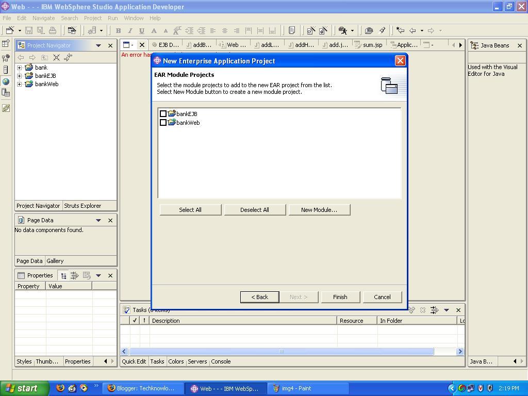Screen dimensions: 528x396
Task: Open the Blogger Firefox taskbar item
Action: 143,388
